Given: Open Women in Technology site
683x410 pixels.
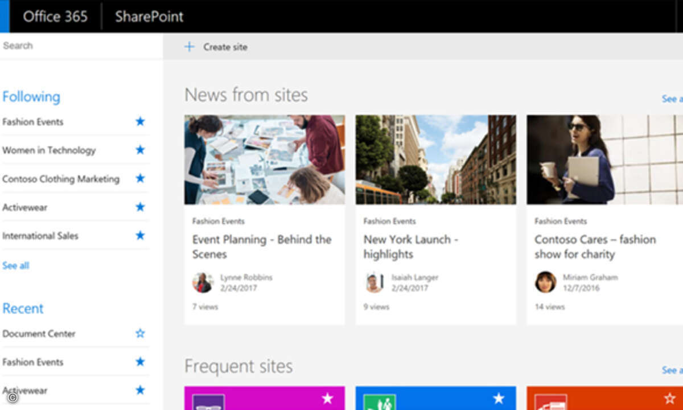Looking at the screenshot, I should (49, 150).
